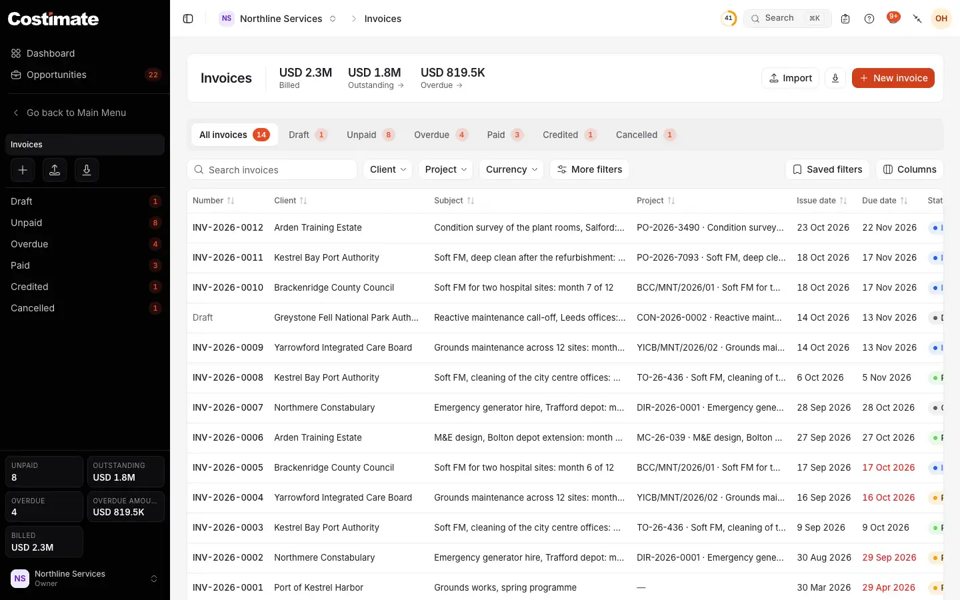Open the More filters panel
This screenshot has width=960, height=600.
(589, 169)
